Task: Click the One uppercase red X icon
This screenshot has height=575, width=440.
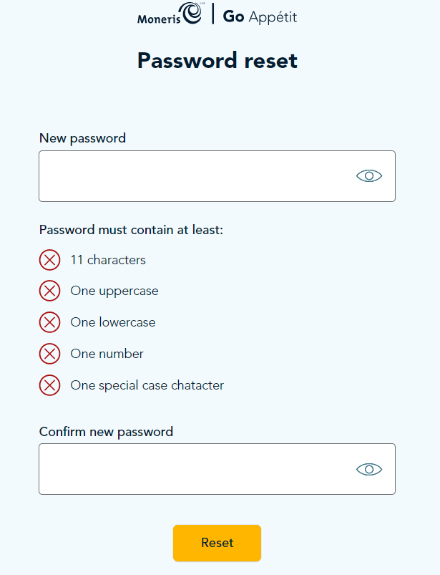Action: (x=50, y=291)
